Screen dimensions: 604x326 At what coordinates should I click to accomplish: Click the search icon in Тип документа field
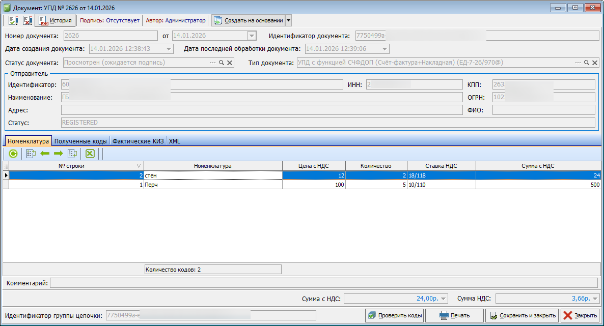(x=586, y=63)
